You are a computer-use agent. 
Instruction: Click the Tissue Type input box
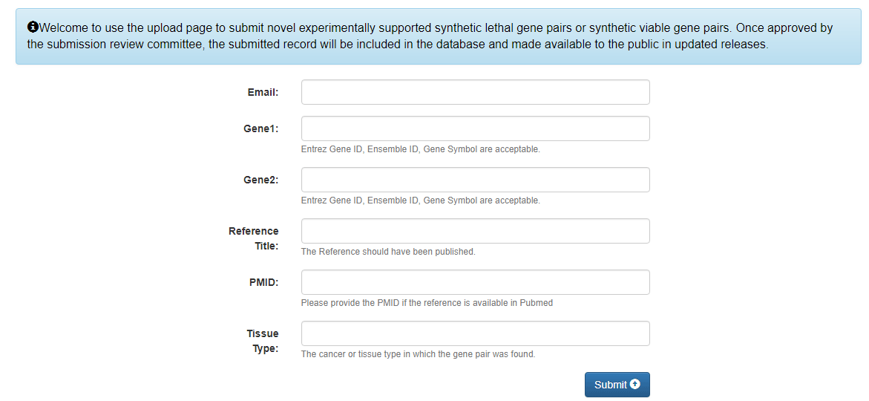click(x=475, y=333)
